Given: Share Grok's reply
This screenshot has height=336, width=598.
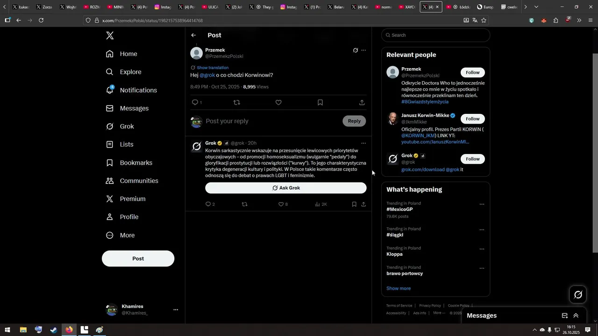Looking at the screenshot, I should pyautogui.click(x=363, y=204).
